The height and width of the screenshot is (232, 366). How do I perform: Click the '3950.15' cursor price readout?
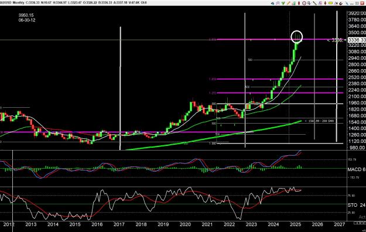pyautogui.click(x=26, y=15)
